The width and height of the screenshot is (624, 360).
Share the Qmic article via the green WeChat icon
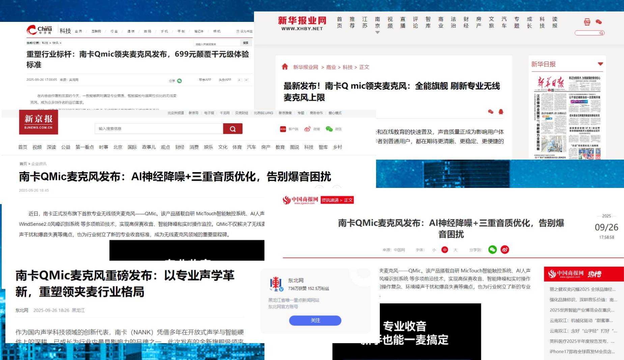pyautogui.click(x=180, y=80)
